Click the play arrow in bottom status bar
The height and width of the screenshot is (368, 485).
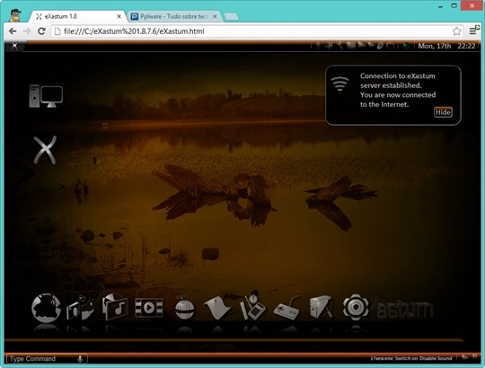(x=464, y=357)
